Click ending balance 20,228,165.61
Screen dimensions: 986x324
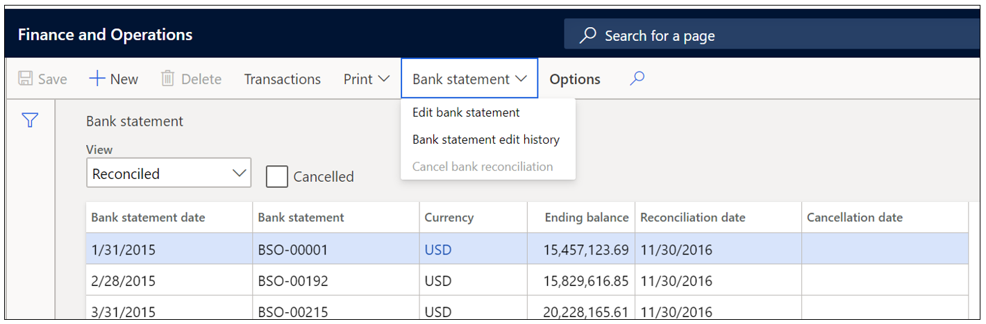[x=581, y=309]
